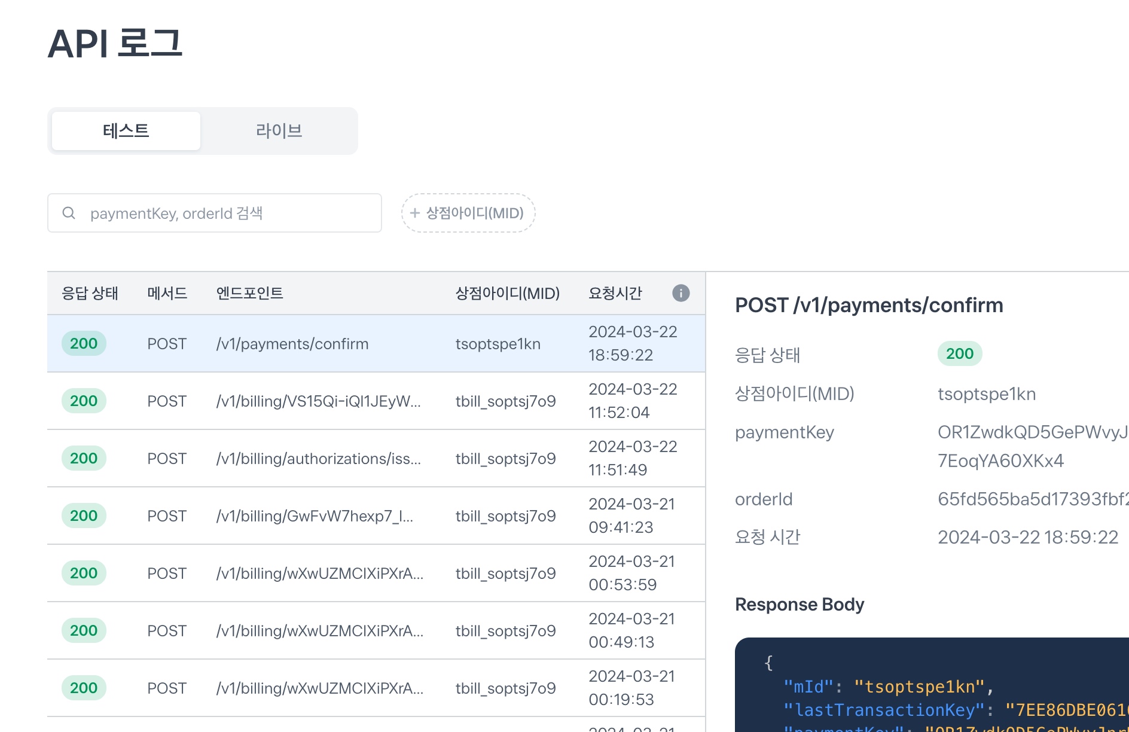
Task: Open the /v1/billing/VS15Qi-iQl1JEyW... log entry
Action: (318, 401)
